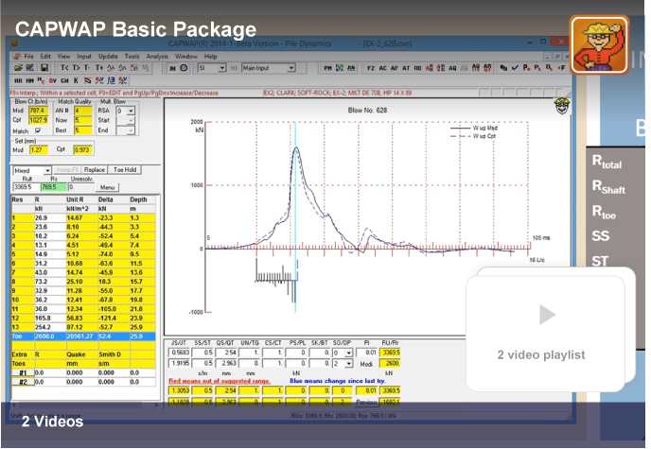651x449 pixels.
Task: Open the Mult. Blow Start dropdown
Action: click(132, 120)
